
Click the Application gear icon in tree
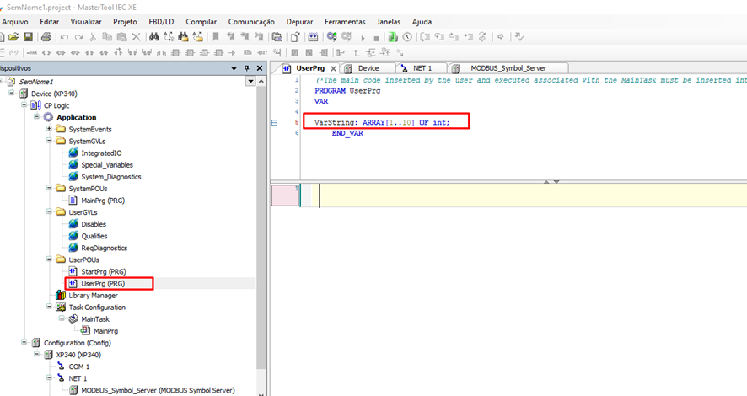(x=48, y=117)
